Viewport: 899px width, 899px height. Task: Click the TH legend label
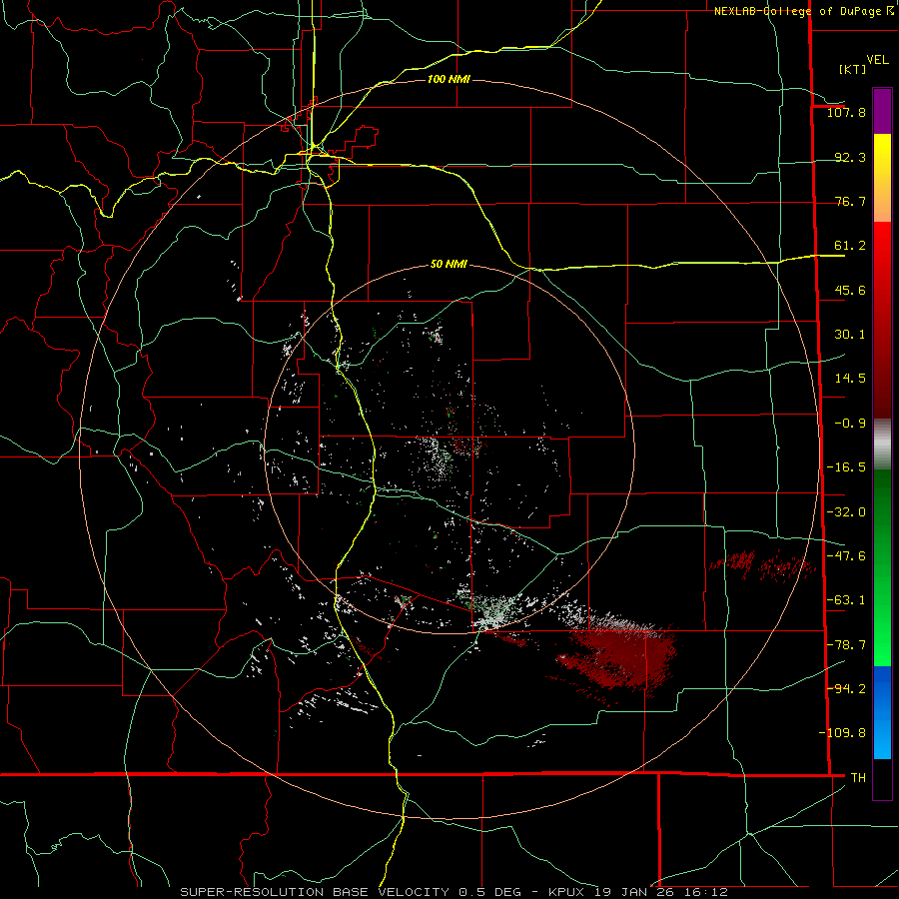click(x=858, y=777)
